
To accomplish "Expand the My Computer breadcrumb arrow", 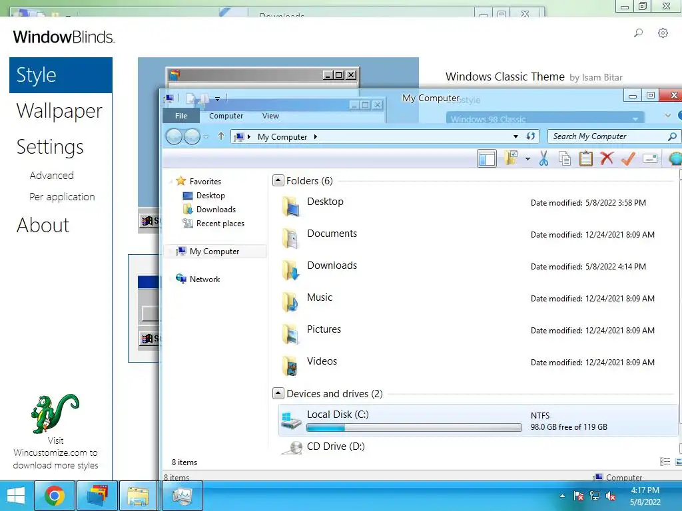I will [315, 136].
